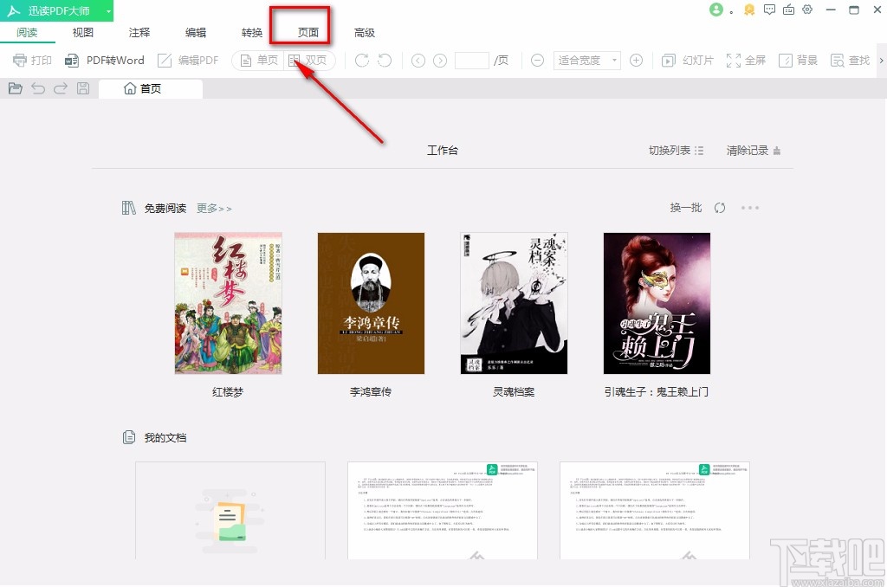Switch to 单页 single page view
The image size is (887, 587).
[x=260, y=60]
